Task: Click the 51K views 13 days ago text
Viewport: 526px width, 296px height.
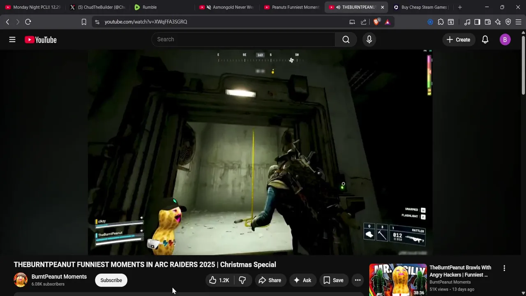Action: click(452, 289)
